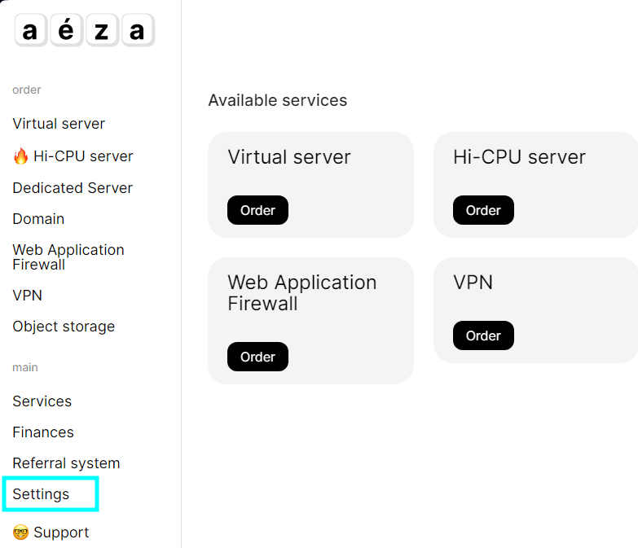Image resolution: width=638 pixels, height=548 pixels.
Task: Go to Referral system
Action: point(66,463)
